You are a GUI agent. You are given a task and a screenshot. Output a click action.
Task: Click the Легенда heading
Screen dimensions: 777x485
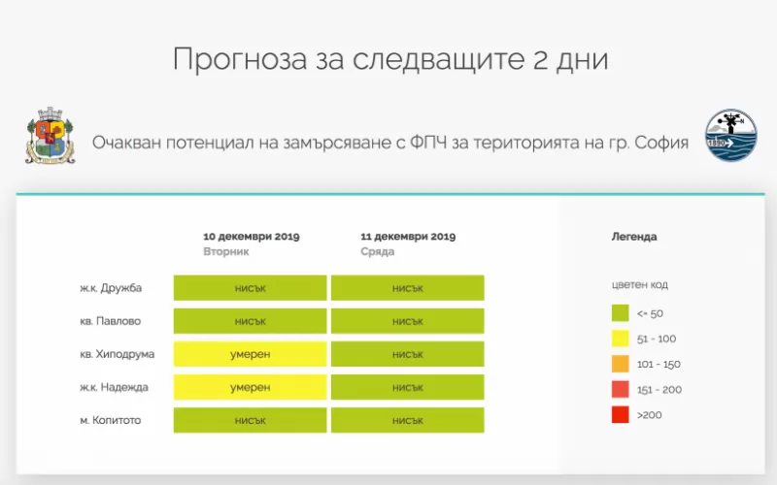[x=634, y=237]
